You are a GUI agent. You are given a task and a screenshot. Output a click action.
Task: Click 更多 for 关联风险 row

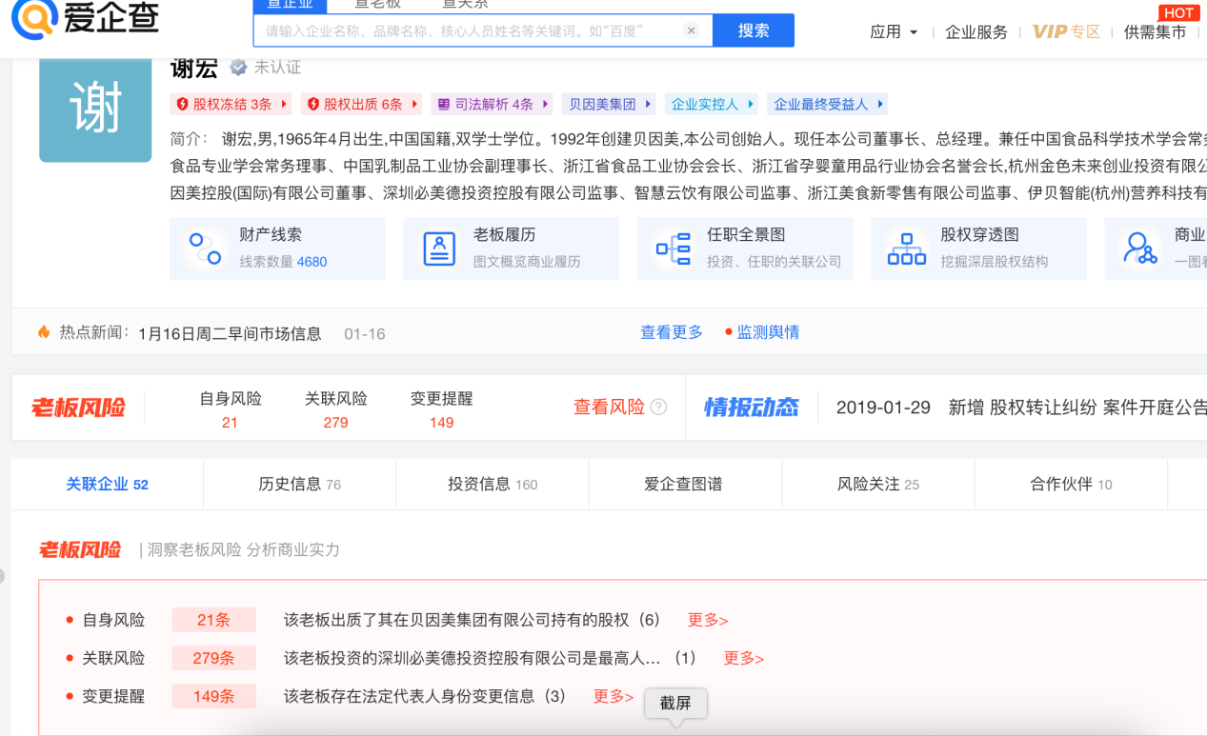click(743, 658)
